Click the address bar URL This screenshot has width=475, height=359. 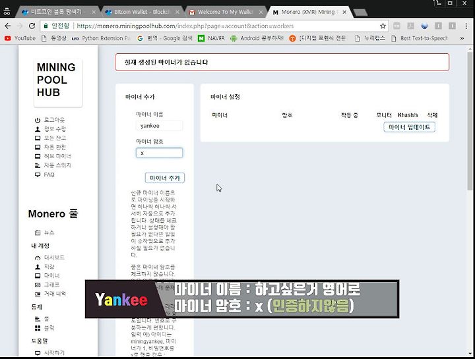(185, 26)
